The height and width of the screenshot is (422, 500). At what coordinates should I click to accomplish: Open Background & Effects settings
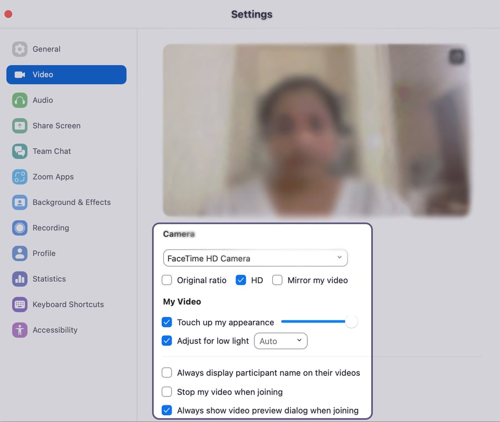19,202
